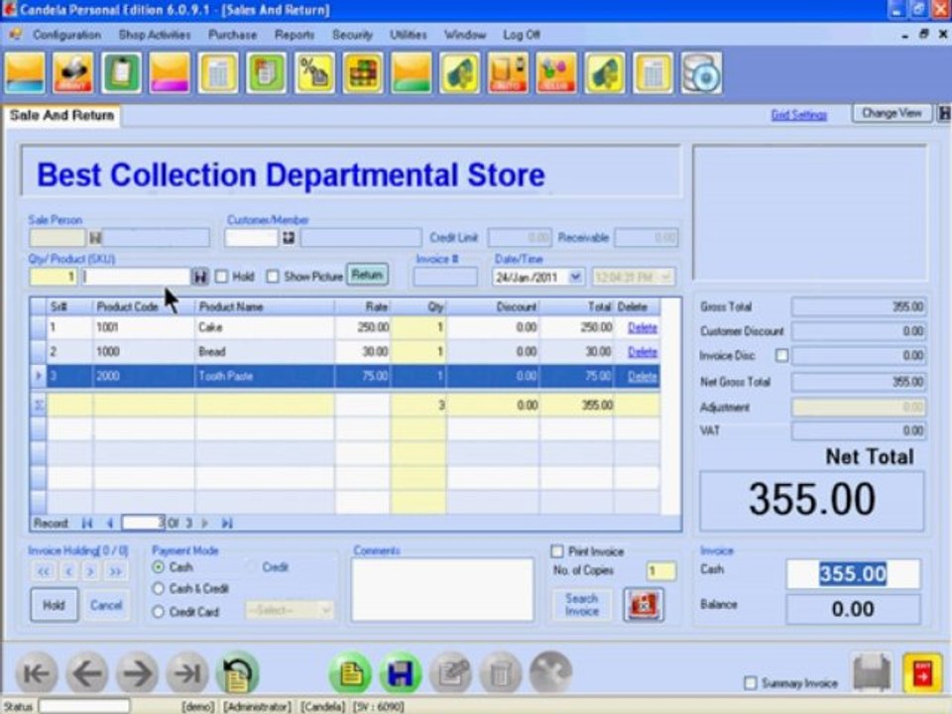Screen dimensions: 952x714
Task: Click the green refresh document icon
Action: point(237,672)
